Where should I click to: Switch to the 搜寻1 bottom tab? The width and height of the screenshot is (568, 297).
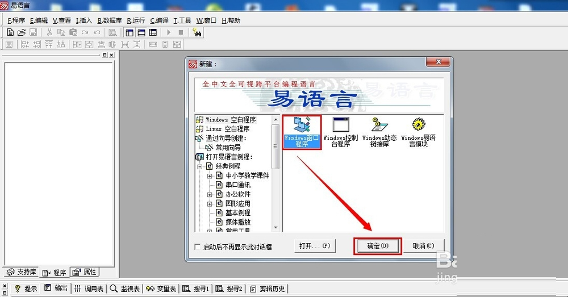click(195, 288)
